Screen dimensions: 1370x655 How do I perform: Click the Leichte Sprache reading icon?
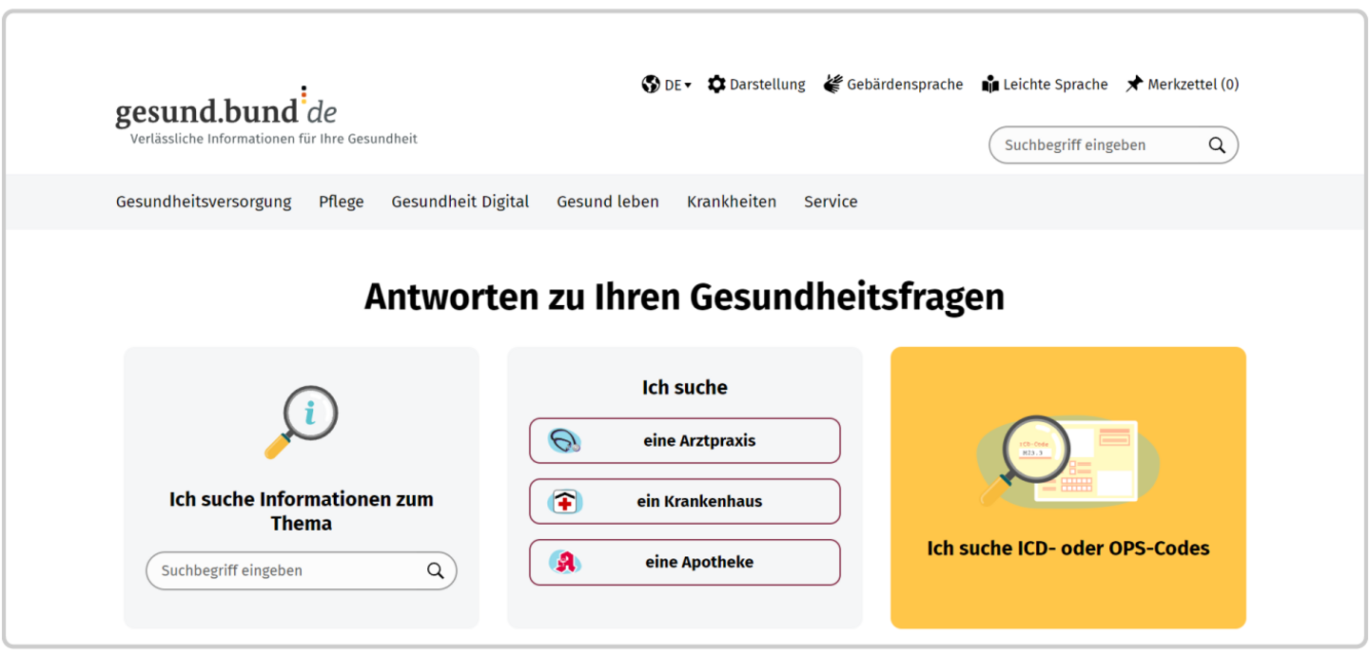click(x=990, y=85)
